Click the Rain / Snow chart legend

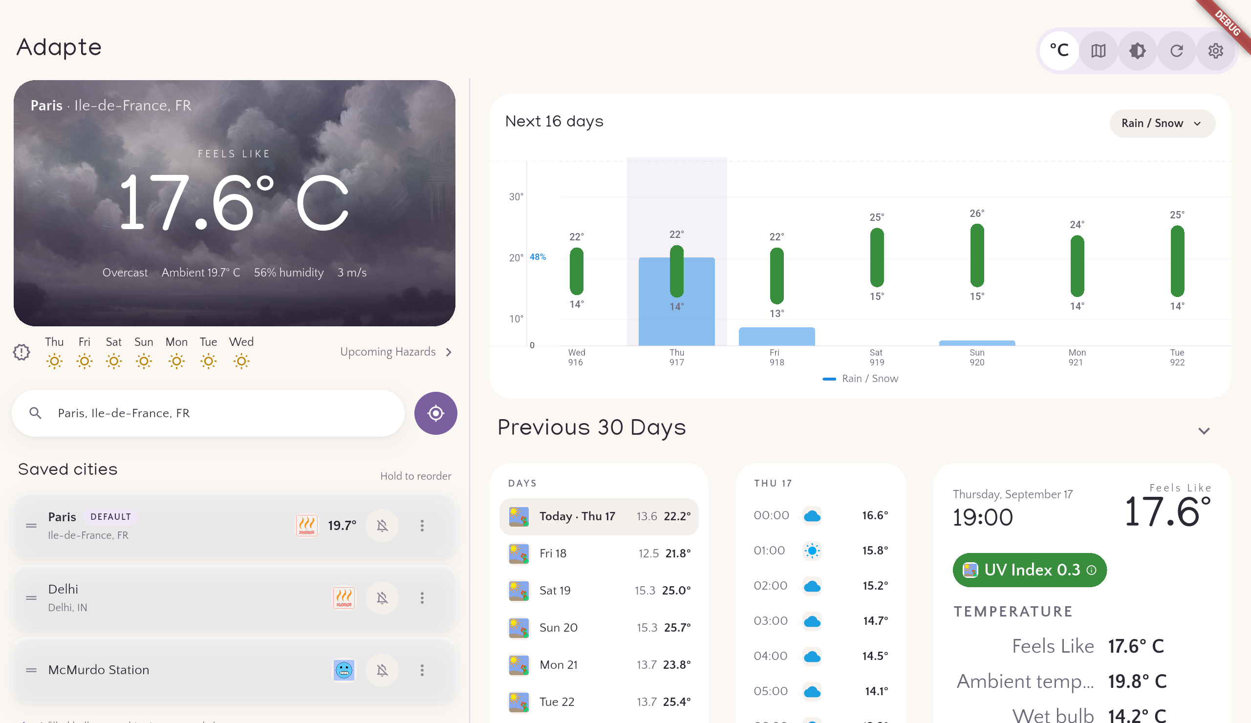point(861,379)
